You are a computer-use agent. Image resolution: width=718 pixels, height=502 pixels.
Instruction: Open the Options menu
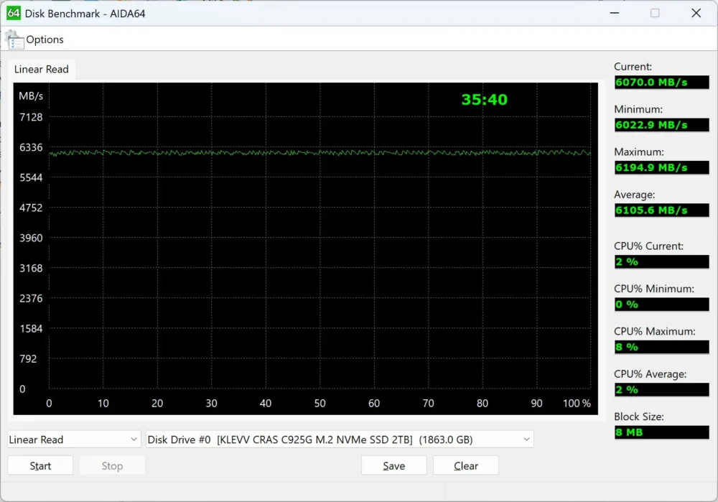pyautogui.click(x=45, y=39)
